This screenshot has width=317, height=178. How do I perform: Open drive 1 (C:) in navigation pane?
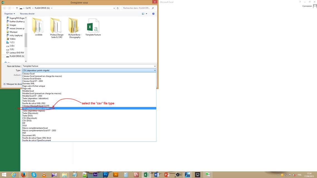pos(12,42)
